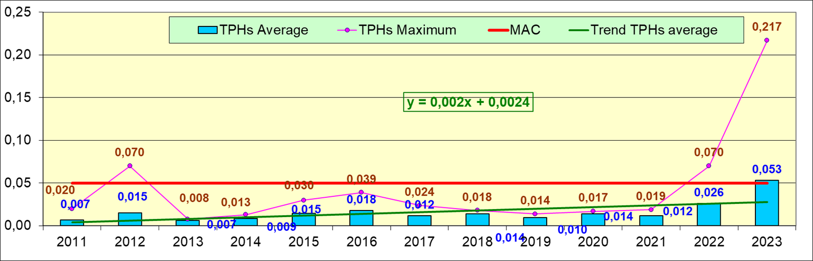
Task: Select the 2023 maximum data point marker
Action: (767, 40)
